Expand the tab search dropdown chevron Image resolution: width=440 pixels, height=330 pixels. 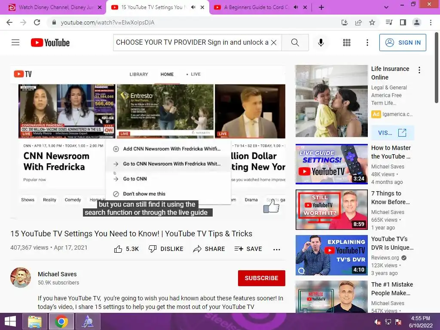coord(386,7)
